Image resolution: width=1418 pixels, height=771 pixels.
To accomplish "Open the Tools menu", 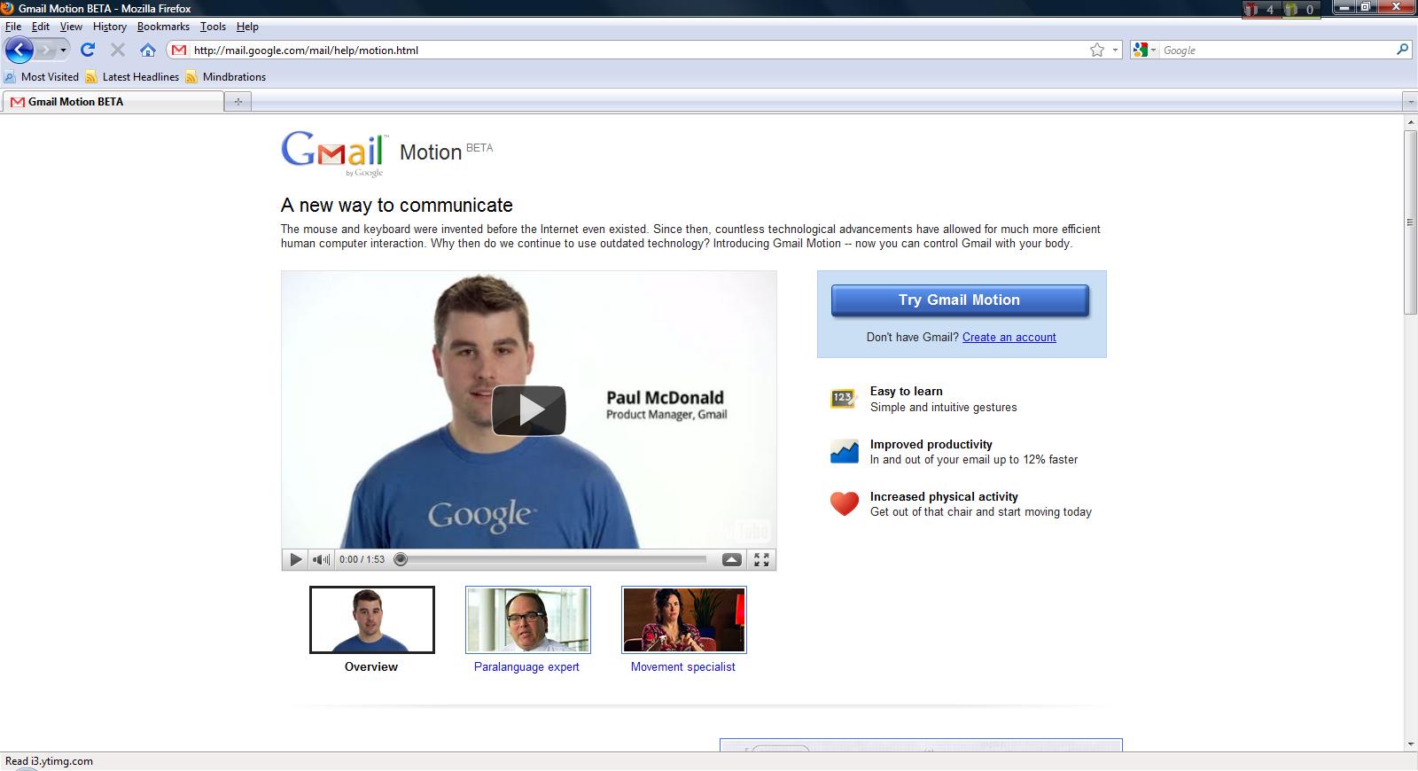I will [x=213, y=27].
